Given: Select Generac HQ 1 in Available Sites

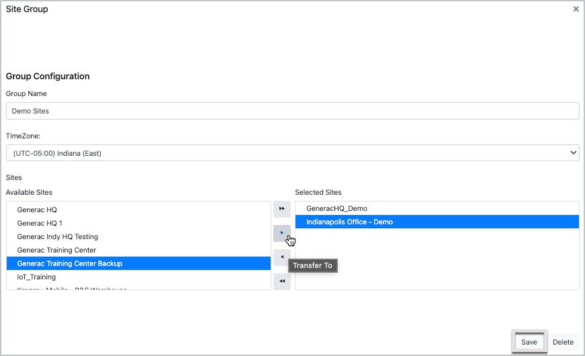Looking at the screenshot, I should (x=40, y=223).
